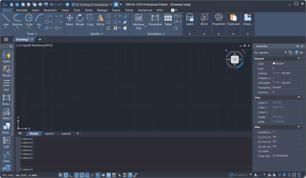Screen dimensions: 306x178
Task: Click the Move tool in Modify
Action: point(69,20)
